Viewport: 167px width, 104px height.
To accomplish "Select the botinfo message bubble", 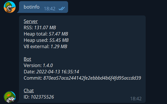I will tap(44, 7).
